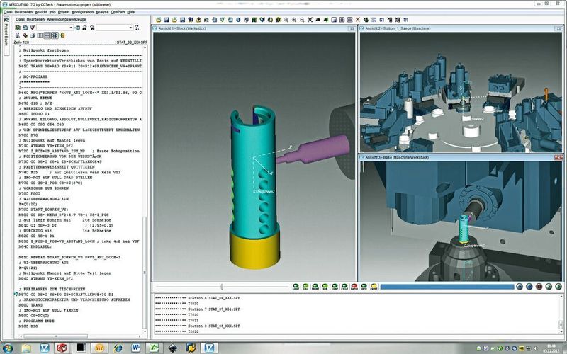
Task: Click the Ansicht 3 - Base view title
Action: click(397, 157)
